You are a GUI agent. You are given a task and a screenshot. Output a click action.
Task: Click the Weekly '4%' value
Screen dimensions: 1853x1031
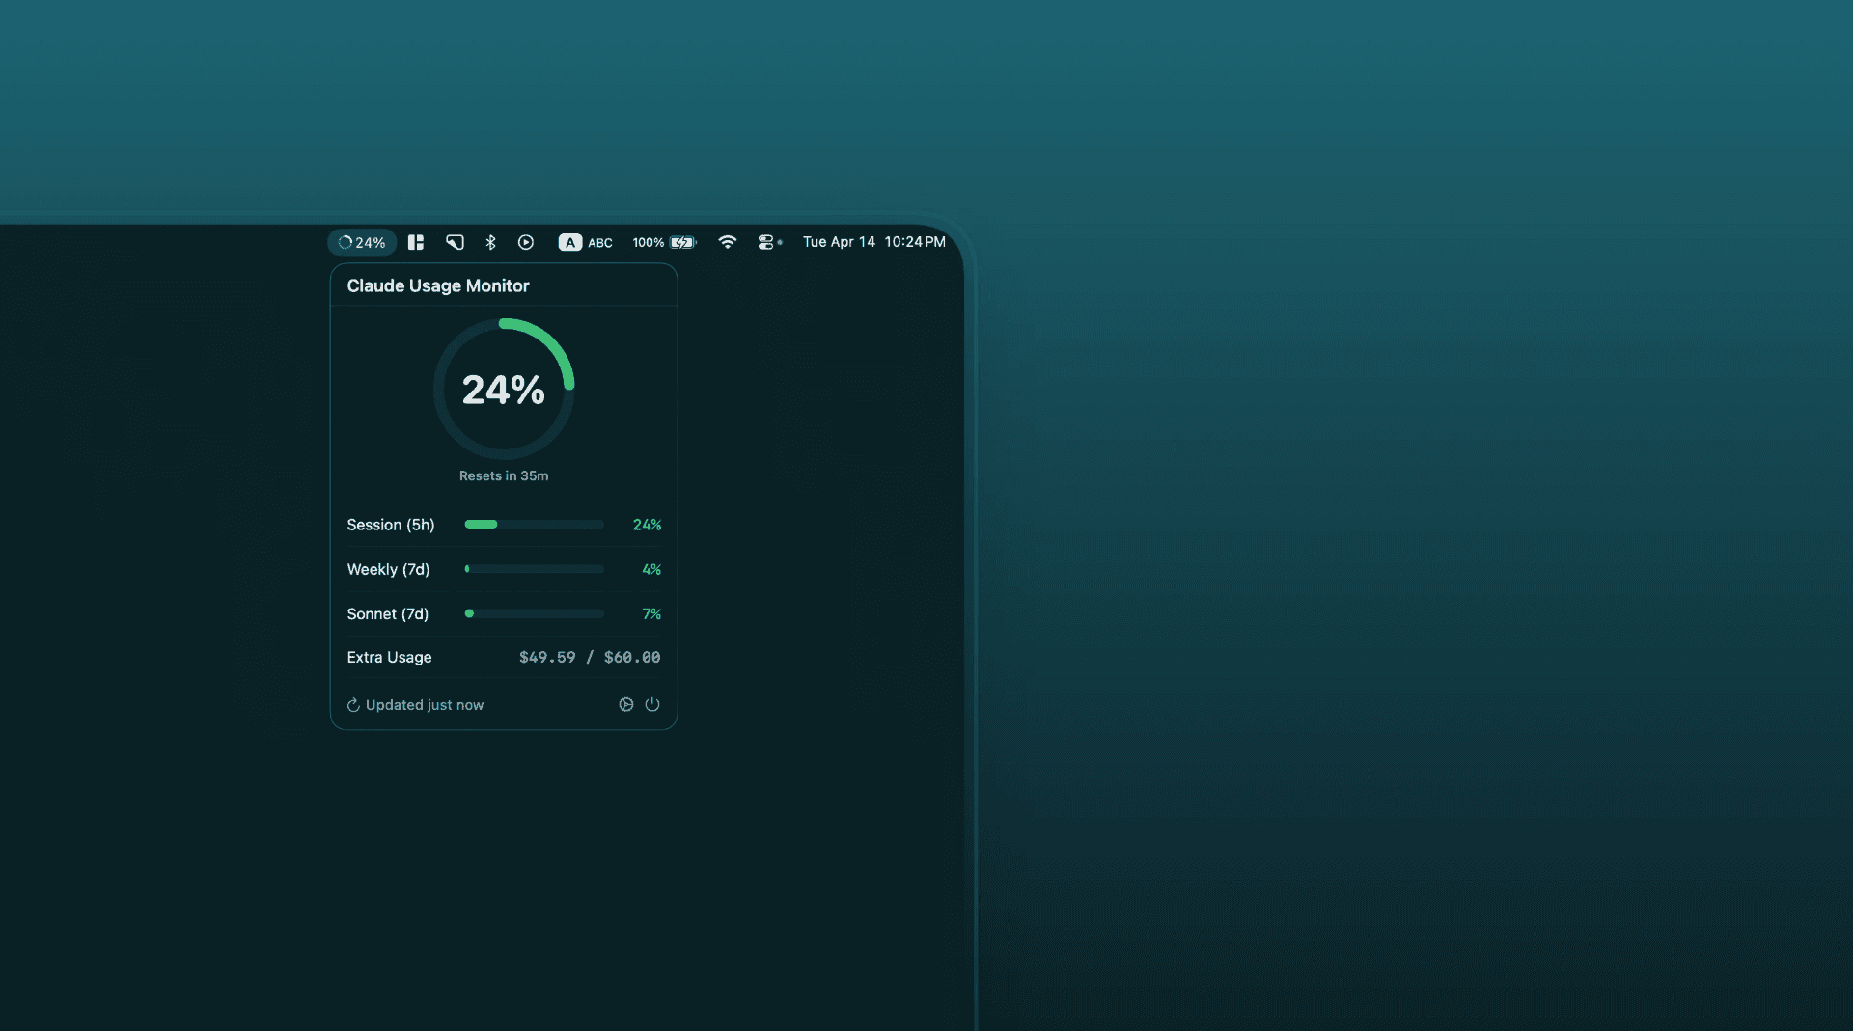click(x=651, y=569)
